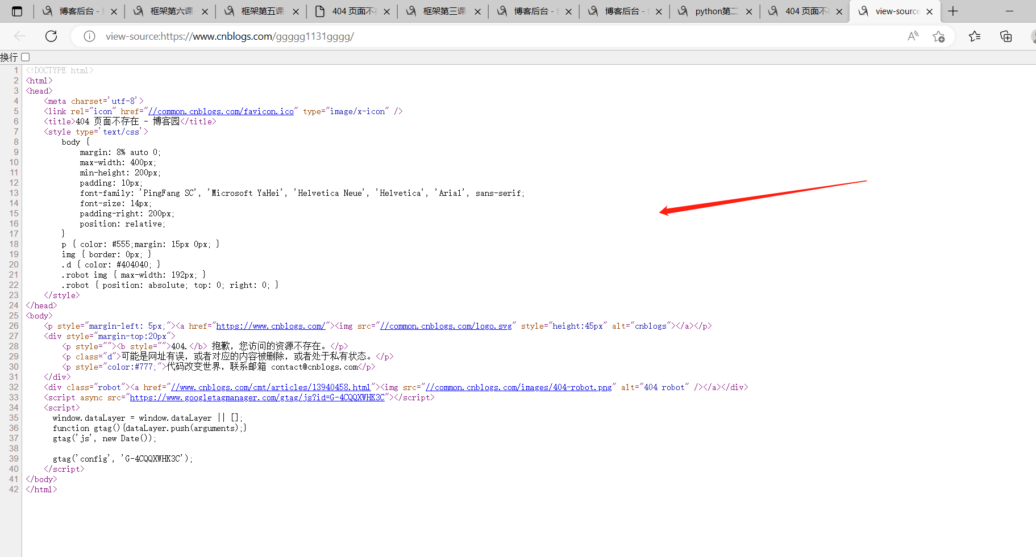Open the common.cnblogs.com/favicon.ico link
The height and width of the screenshot is (557, 1036).
[x=221, y=111]
